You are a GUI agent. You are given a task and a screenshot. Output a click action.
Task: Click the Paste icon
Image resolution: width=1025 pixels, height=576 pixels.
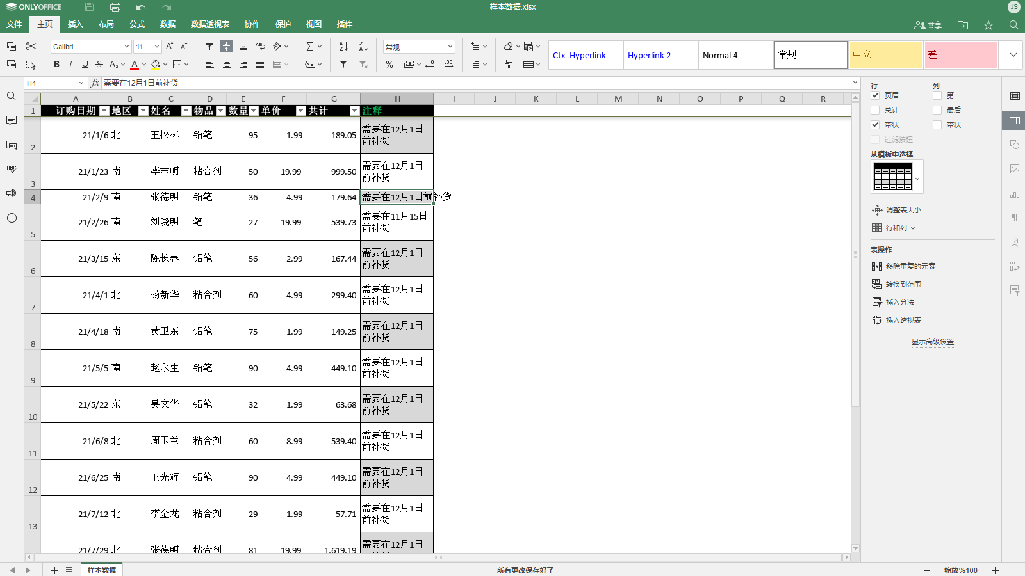pos(12,64)
